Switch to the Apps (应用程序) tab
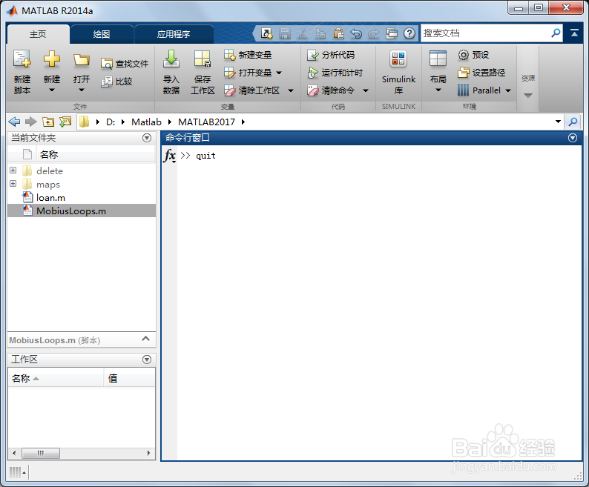The height and width of the screenshot is (487, 589). coord(174,34)
